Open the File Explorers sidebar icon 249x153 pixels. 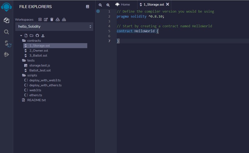pos(6,20)
